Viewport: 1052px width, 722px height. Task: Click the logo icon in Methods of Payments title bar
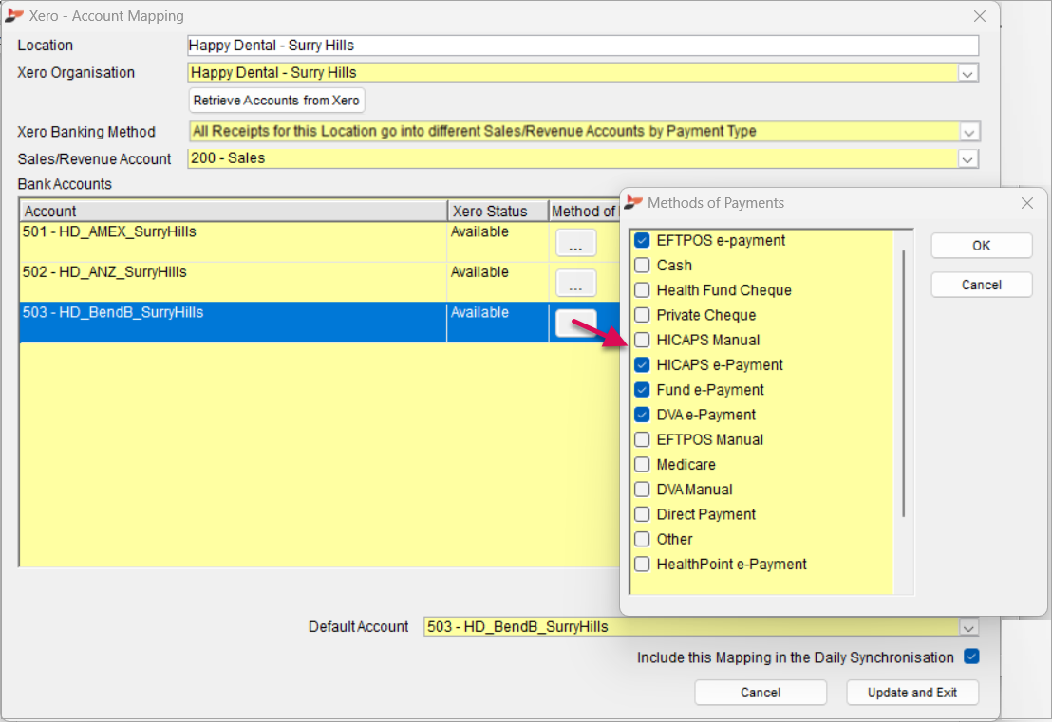click(633, 202)
